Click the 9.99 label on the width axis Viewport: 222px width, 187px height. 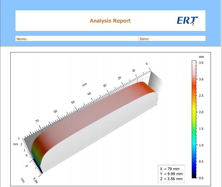pyautogui.click(x=35, y=180)
